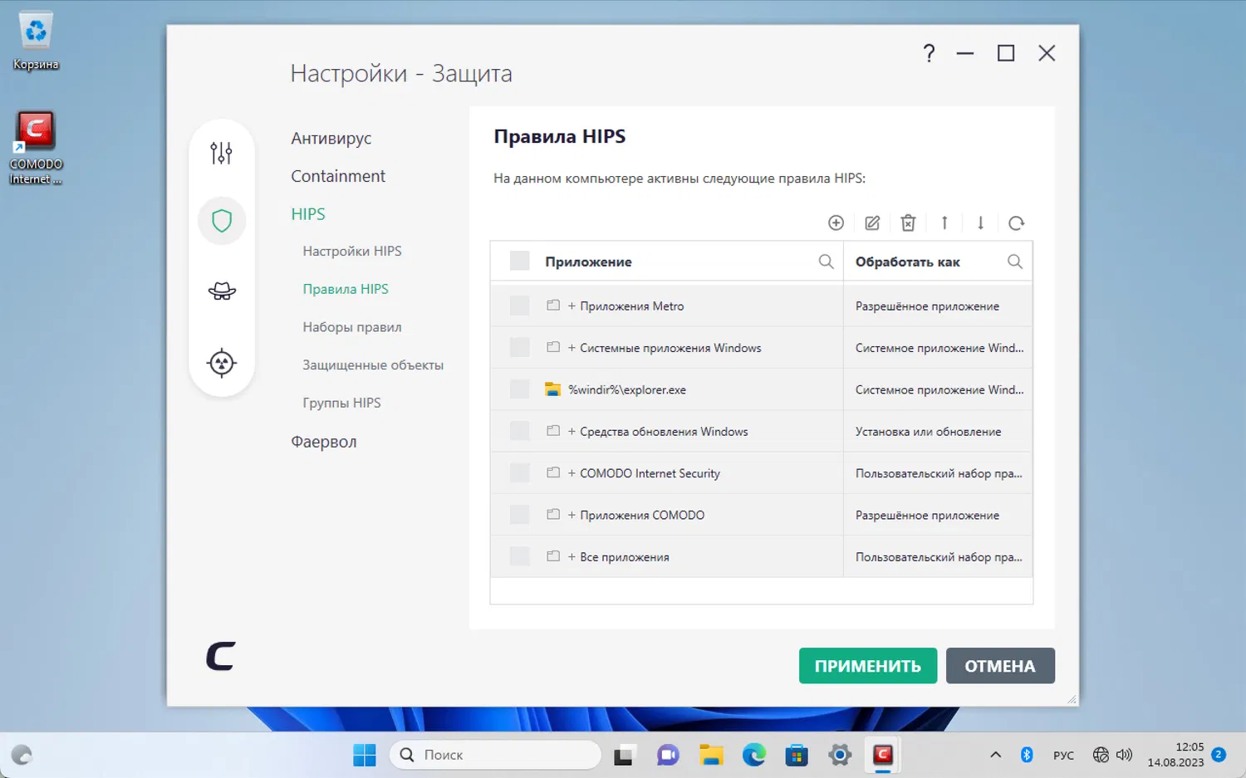
Task: Open the clock and date in the taskbar
Action: (1175, 755)
